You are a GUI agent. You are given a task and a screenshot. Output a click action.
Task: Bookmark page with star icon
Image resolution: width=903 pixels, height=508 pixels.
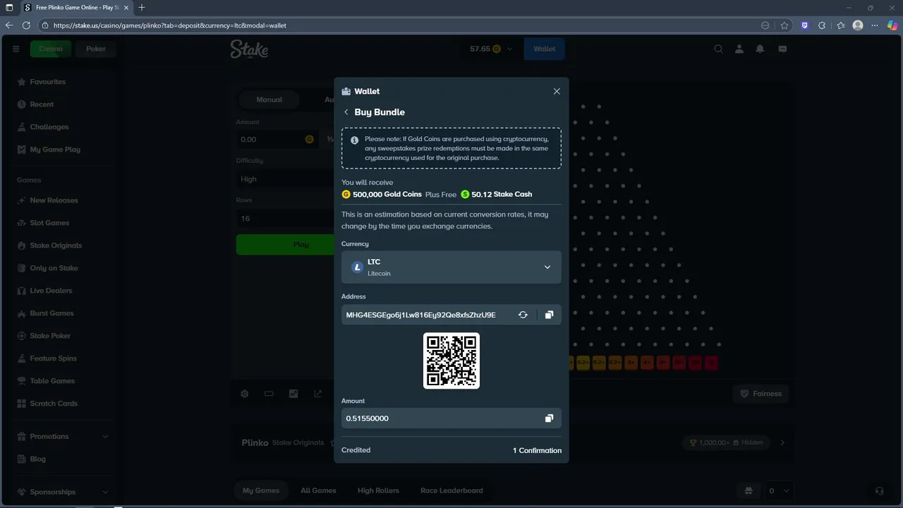coord(784,25)
